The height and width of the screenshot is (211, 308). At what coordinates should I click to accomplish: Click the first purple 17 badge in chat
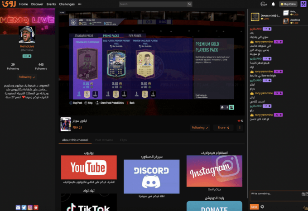point(267,29)
